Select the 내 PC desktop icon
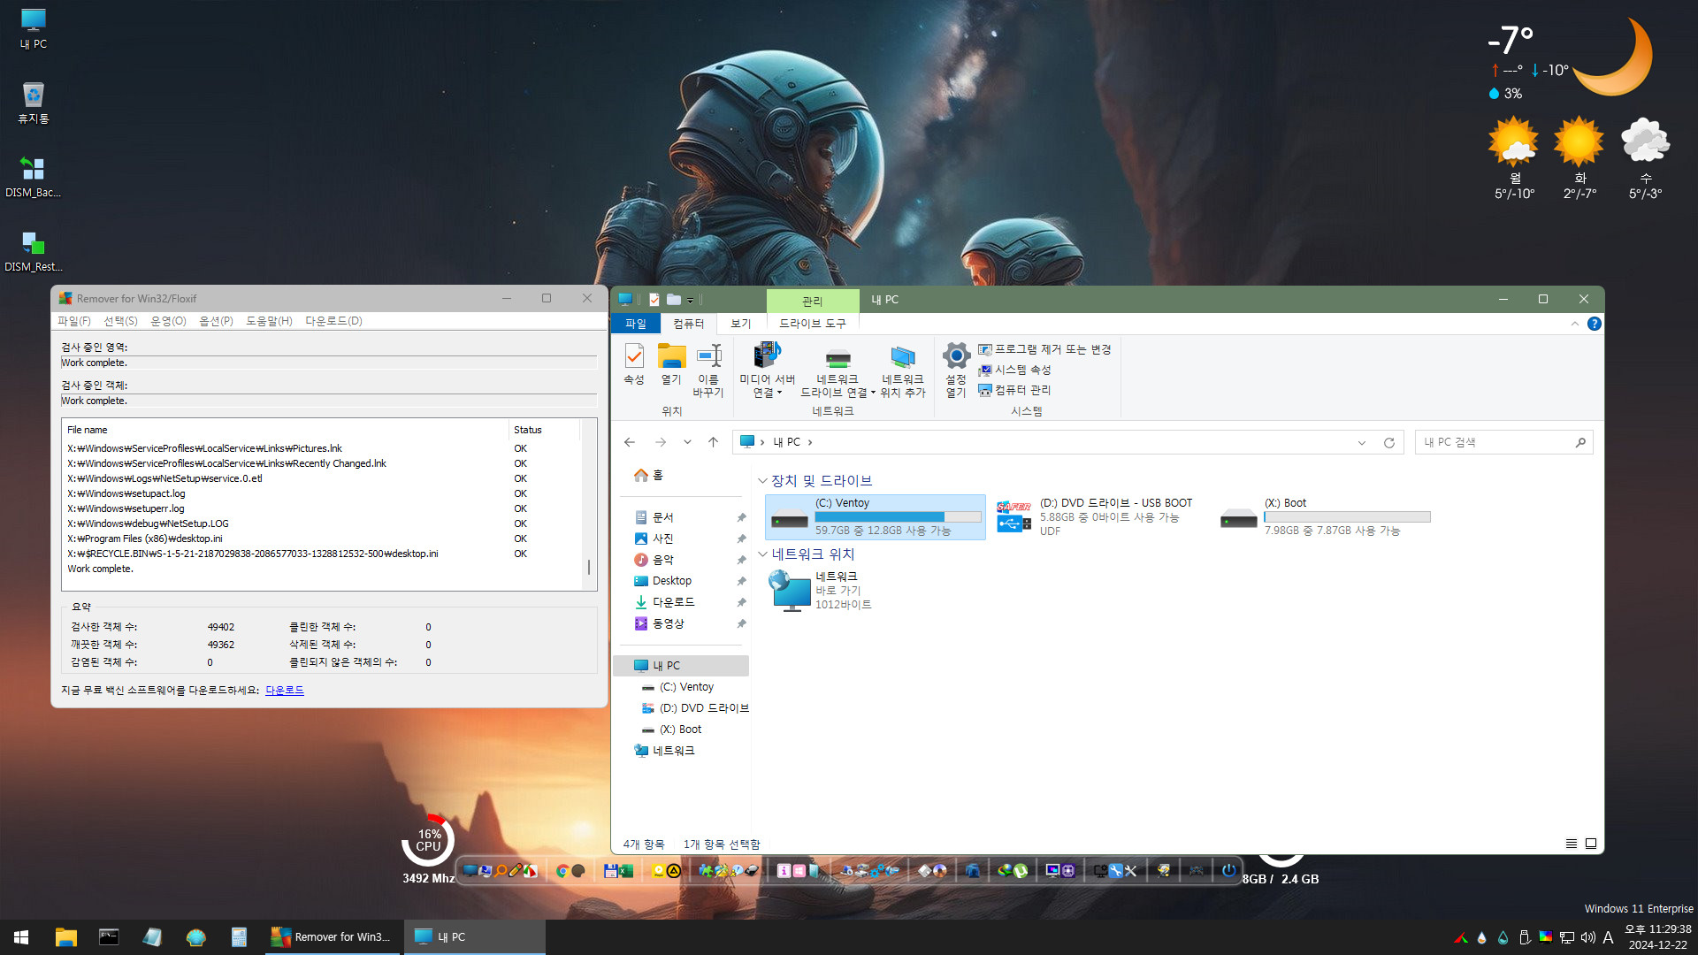 click(x=34, y=28)
